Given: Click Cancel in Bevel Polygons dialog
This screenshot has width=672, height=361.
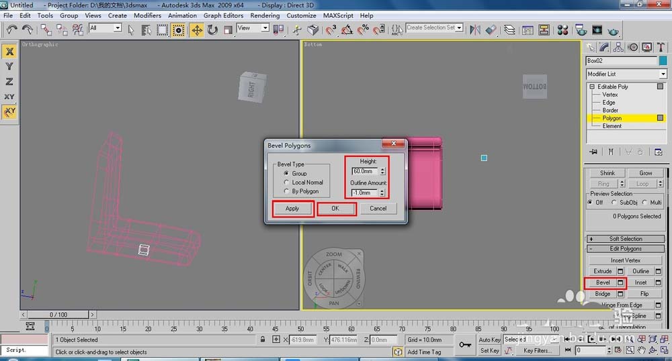Looking at the screenshot, I should [378, 208].
